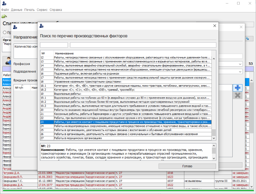Click the search dialog title bar icon
256x194 pixels.
click(42, 26)
